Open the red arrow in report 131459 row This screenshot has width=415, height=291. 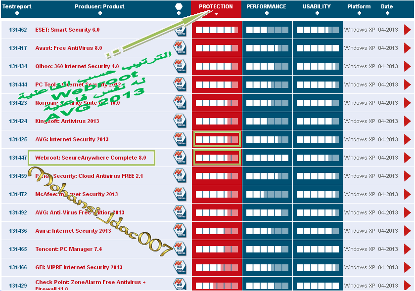[407, 176]
